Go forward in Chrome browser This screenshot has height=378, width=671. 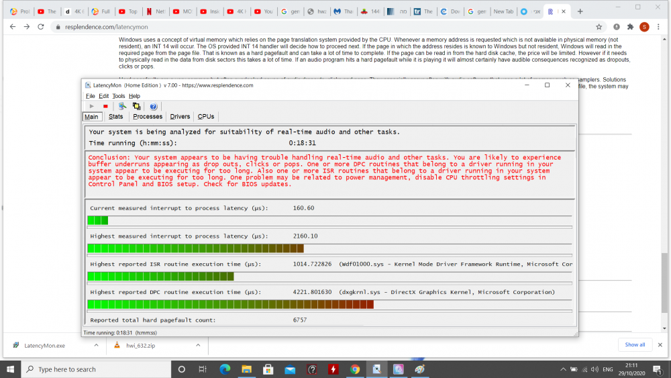pos(27,27)
